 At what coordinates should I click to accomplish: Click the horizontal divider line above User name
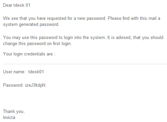click(x=85, y=64)
